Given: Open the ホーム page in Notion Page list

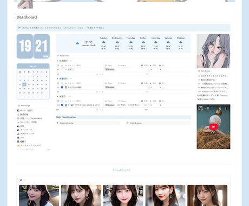Looking at the screenshot, I should click(x=25, y=111).
